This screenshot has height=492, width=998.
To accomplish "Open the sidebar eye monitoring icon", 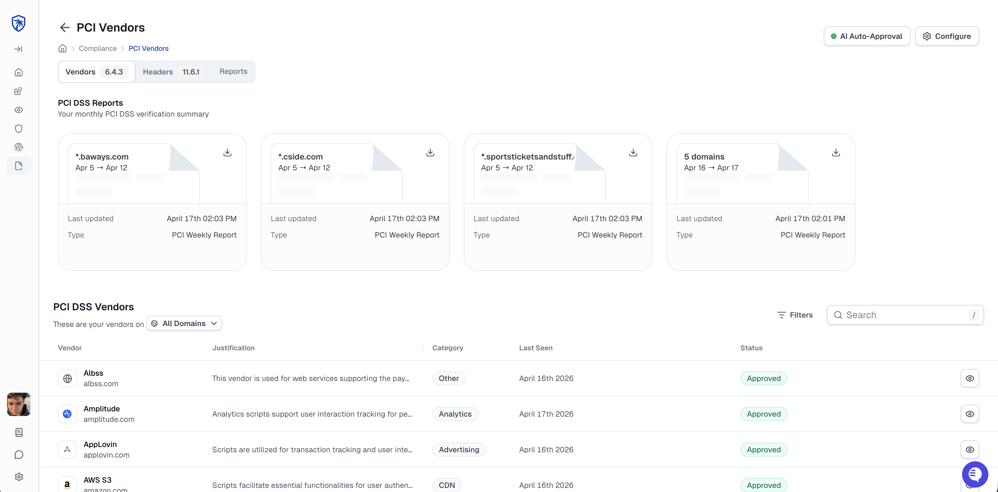I will 19,110.
